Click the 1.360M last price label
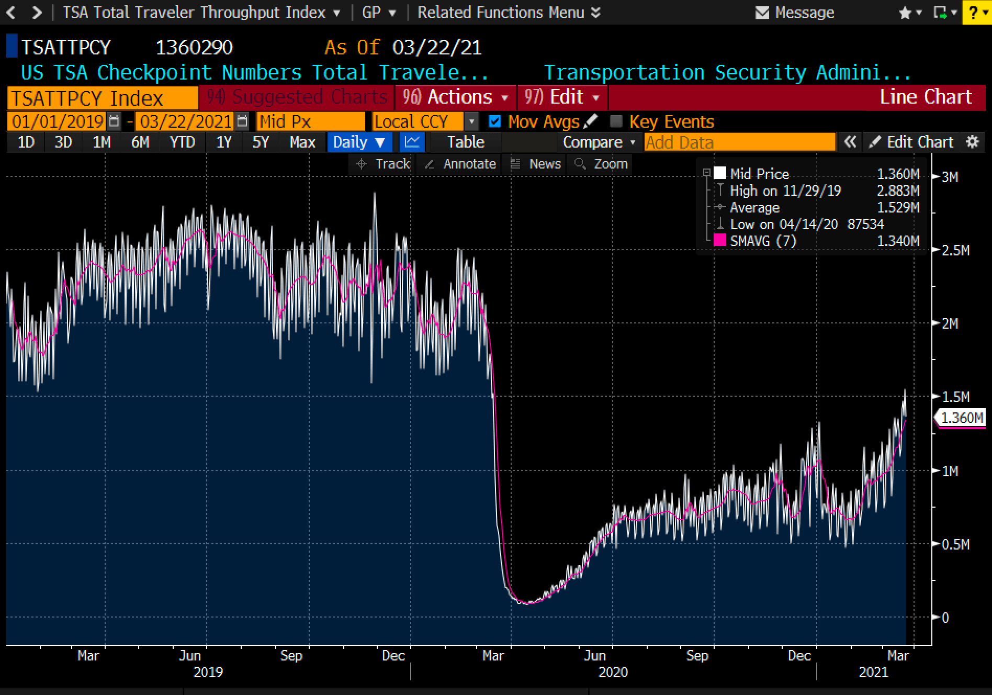Viewport: 992px width, 695px height. coord(961,418)
